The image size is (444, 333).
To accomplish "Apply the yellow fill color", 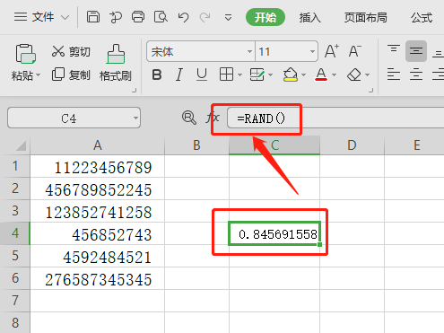I will tap(291, 74).
